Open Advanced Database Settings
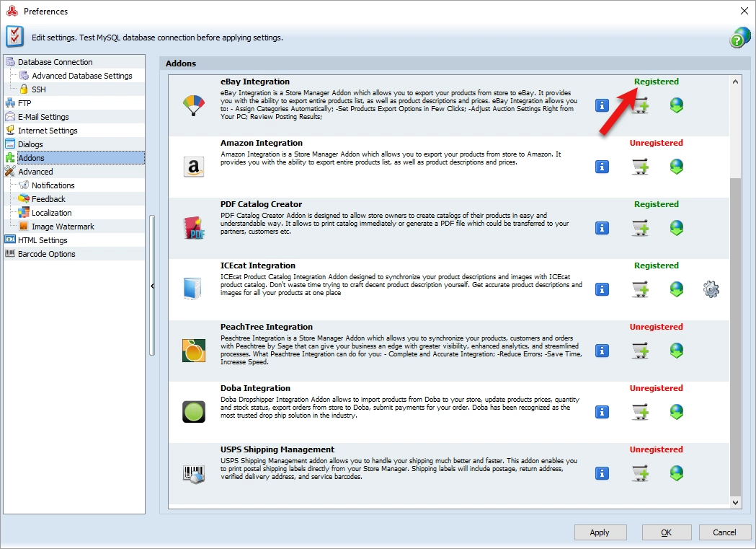The image size is (756, 549). (81, 76)
